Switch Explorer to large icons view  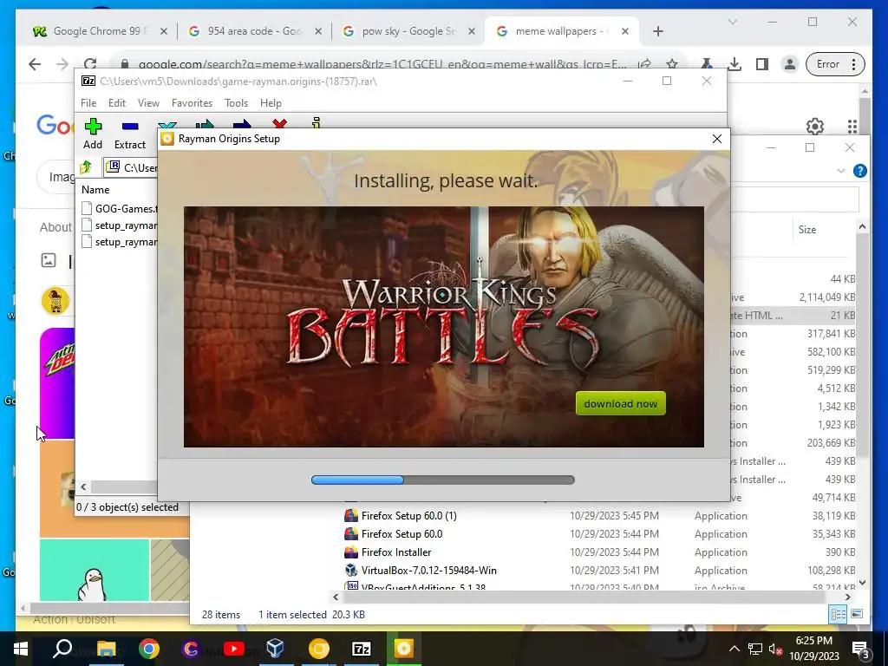(857, 614)
